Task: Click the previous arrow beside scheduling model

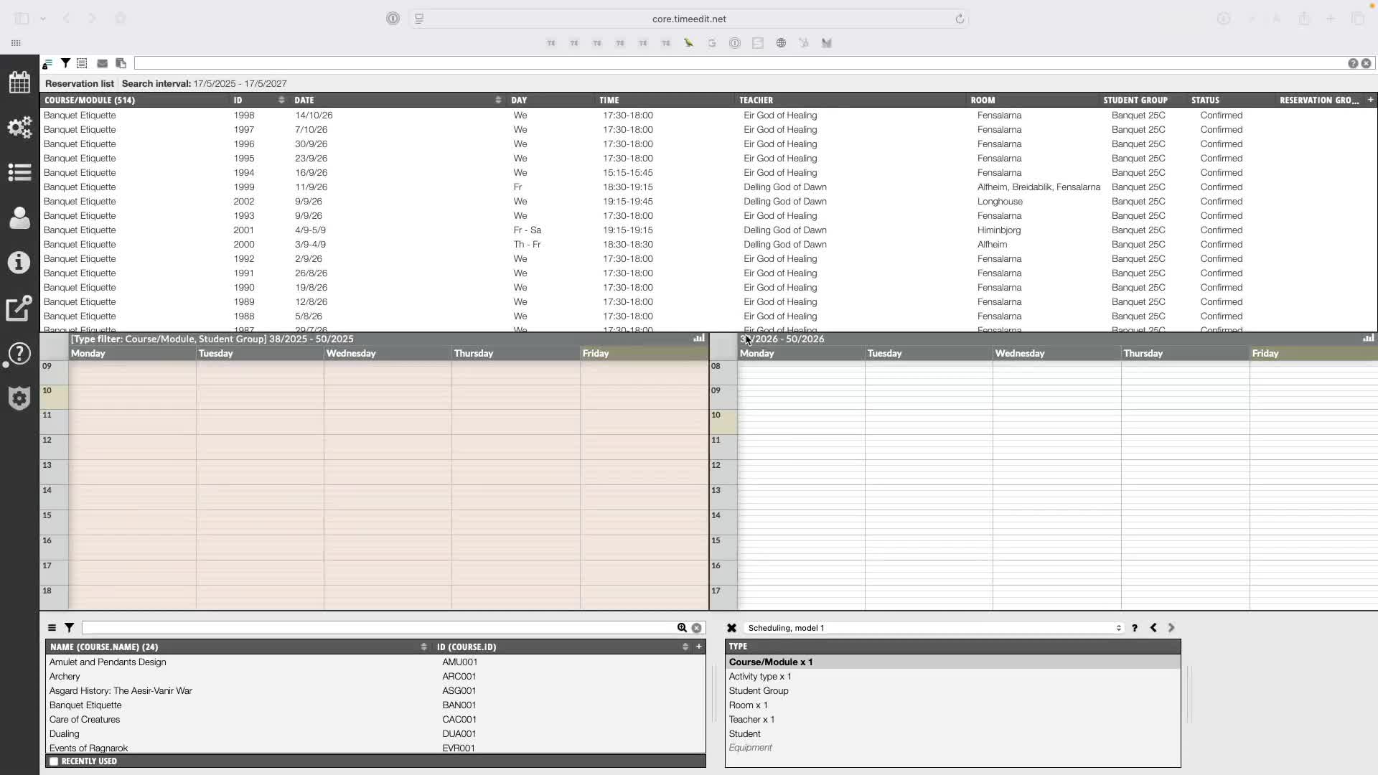Action: coord(1153,628)
